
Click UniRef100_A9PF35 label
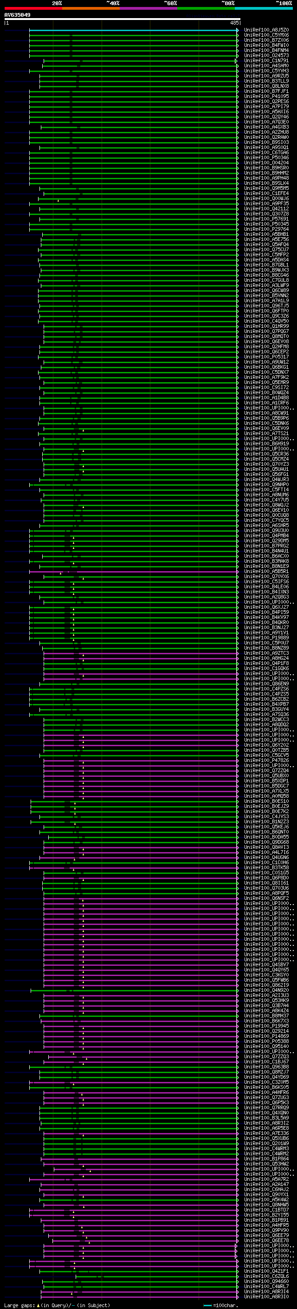coord(266,203)
